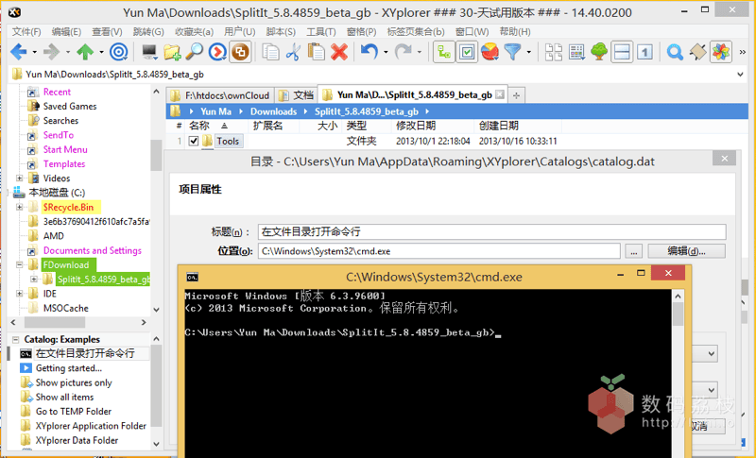Image resolution: width=756 pixels, height=458 pixels.
Task: Open the Back button history dropdown
Action: (34, 52)
